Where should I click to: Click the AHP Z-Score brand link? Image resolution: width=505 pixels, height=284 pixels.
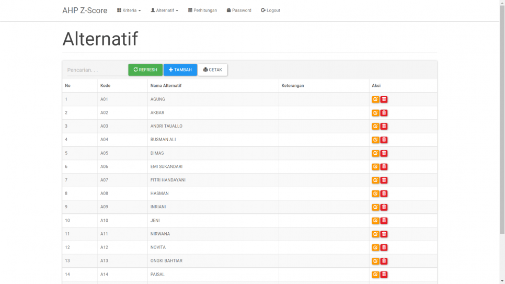click(x=85, y=10)
